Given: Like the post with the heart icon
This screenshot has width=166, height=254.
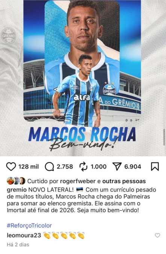Looking at the screenshot, I should pos(11,167).
